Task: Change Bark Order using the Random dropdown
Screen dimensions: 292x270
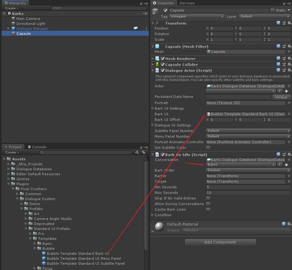Action: 248,170
